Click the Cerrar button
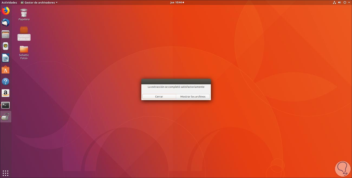Viewport: 352px width, 178px height. click(159, 97)
